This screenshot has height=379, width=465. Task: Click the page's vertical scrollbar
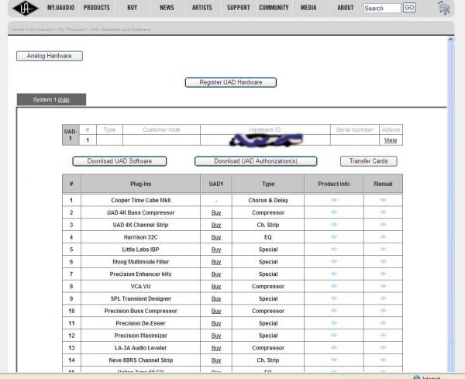click(x=452, y=194)
